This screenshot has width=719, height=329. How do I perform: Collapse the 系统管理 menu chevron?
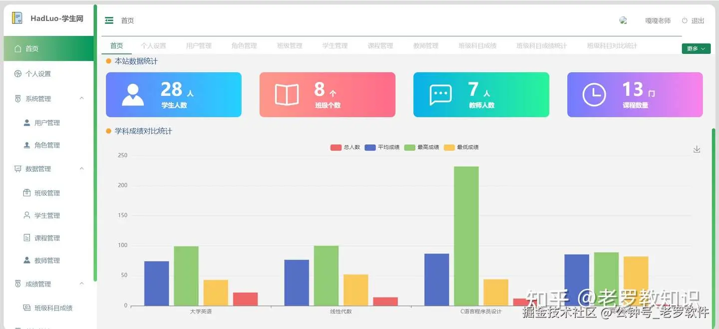pos(82,98)
